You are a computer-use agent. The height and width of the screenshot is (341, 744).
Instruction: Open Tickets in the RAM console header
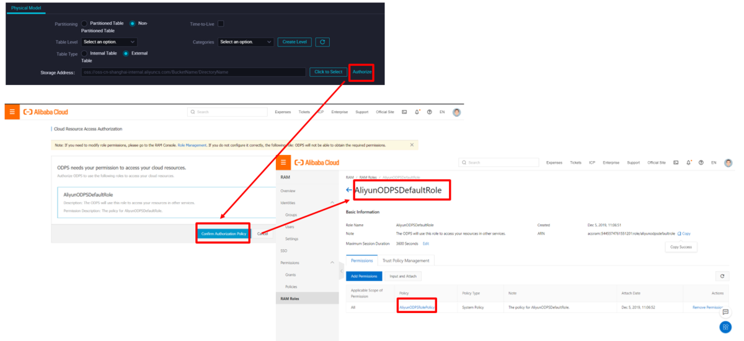pyautogui.click(x=576, y=162)
